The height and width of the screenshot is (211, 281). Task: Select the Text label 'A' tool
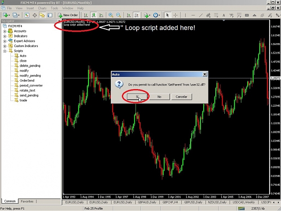point(223,15)
